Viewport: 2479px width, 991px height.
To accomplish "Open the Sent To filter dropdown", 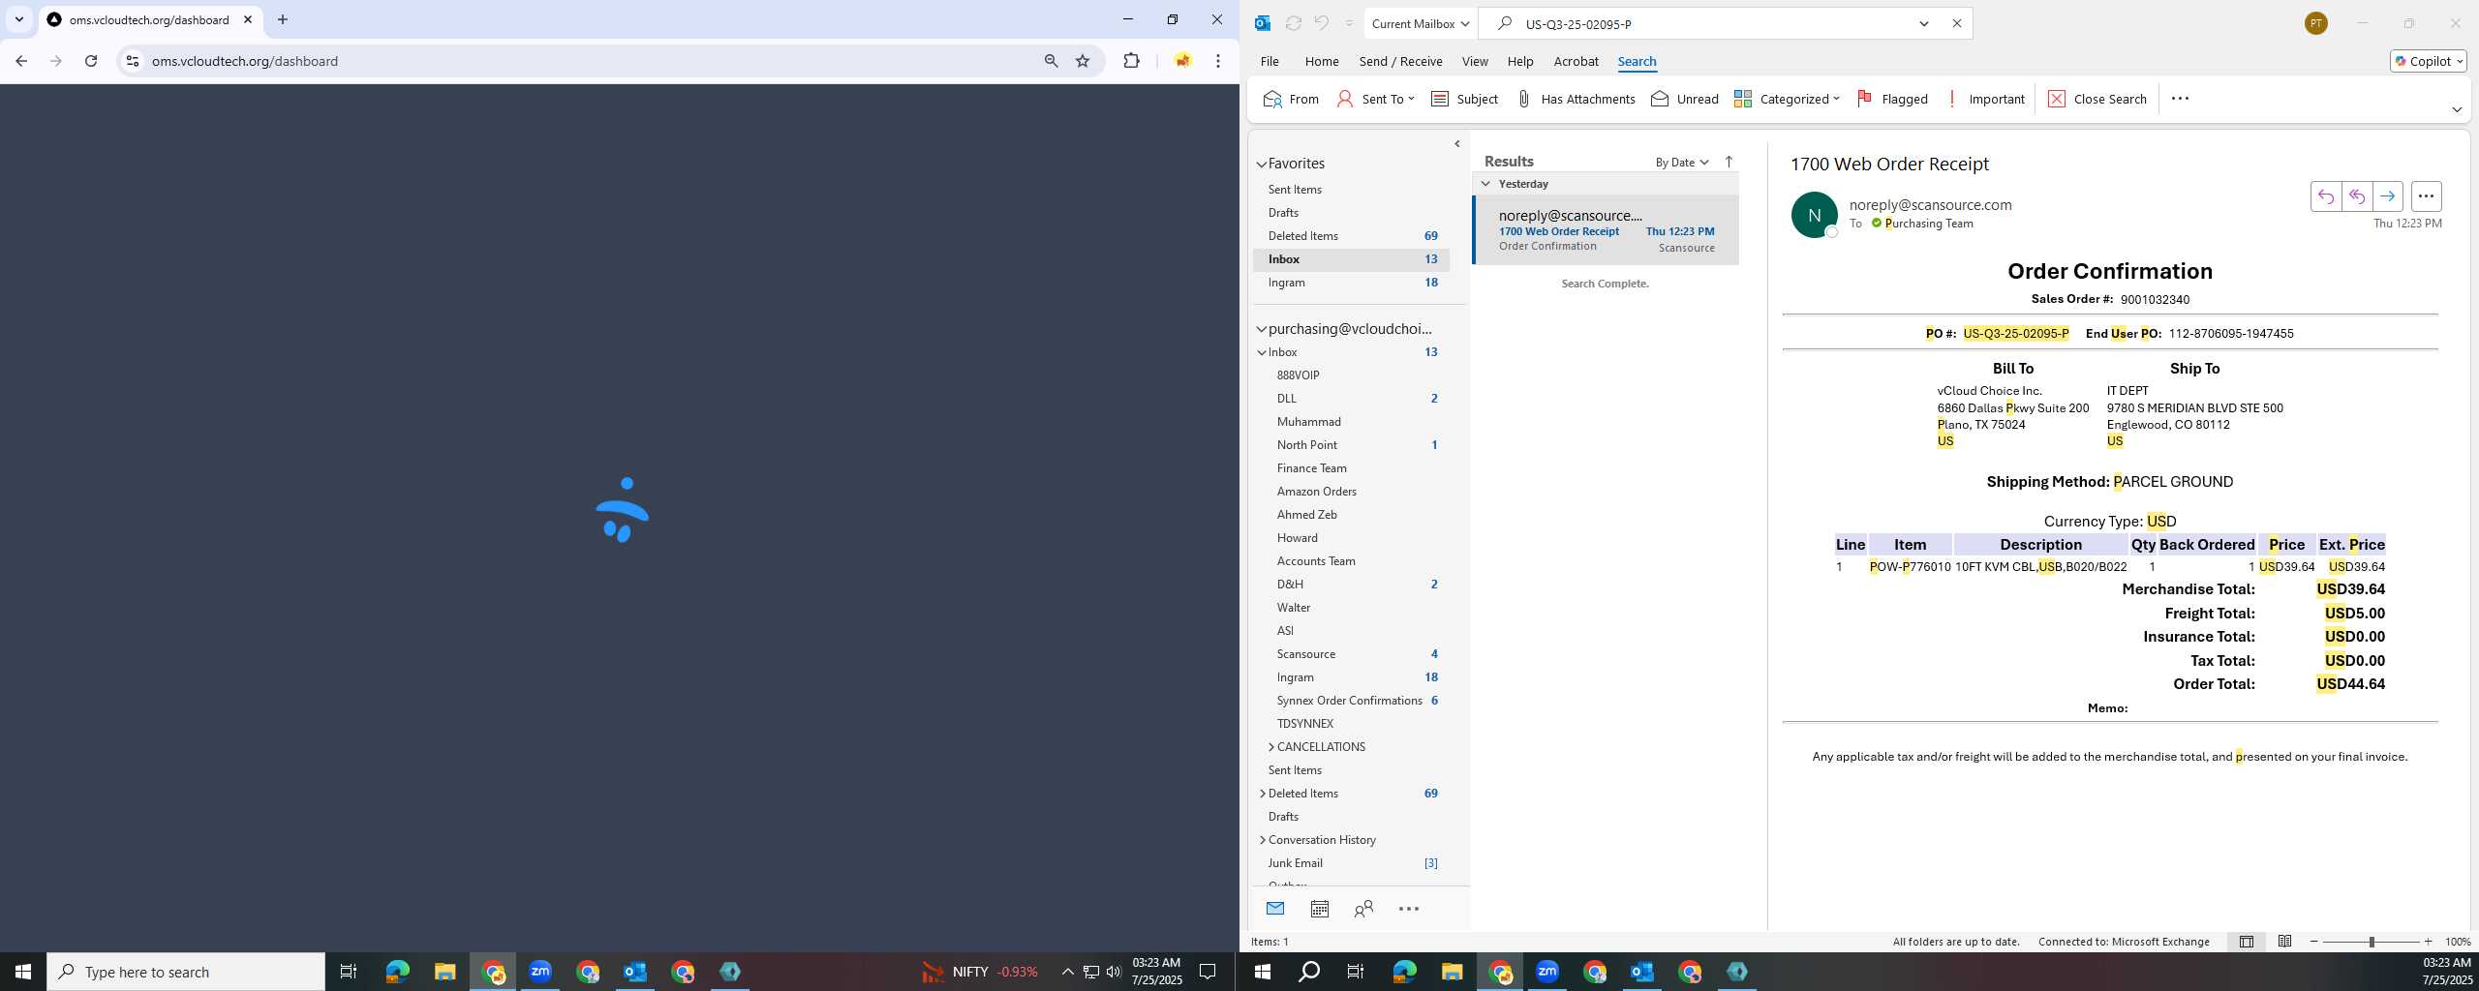I will (1376, 99).
